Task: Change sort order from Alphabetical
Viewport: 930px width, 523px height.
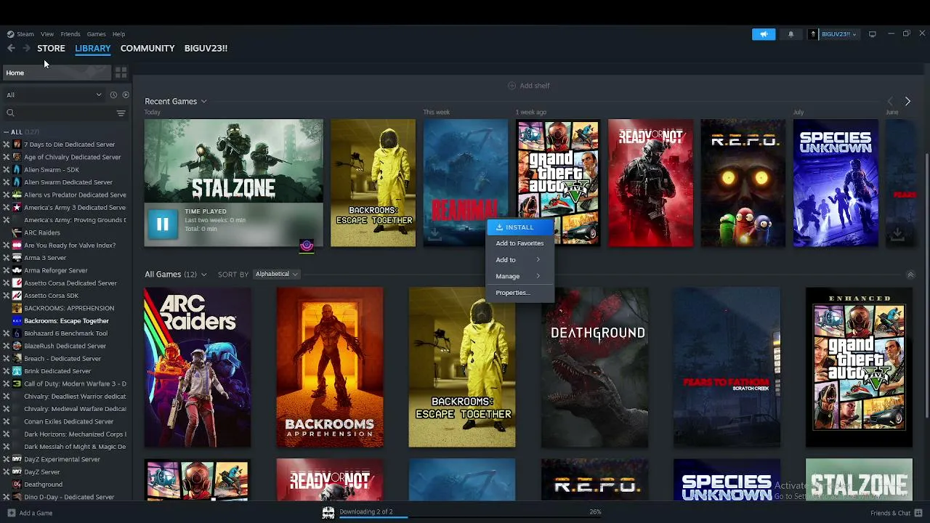Action: pyautogui.click(x=276, y=275)
